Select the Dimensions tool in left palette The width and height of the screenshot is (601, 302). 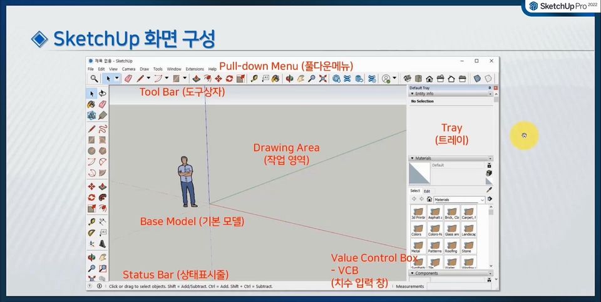(x=102, y=221)
